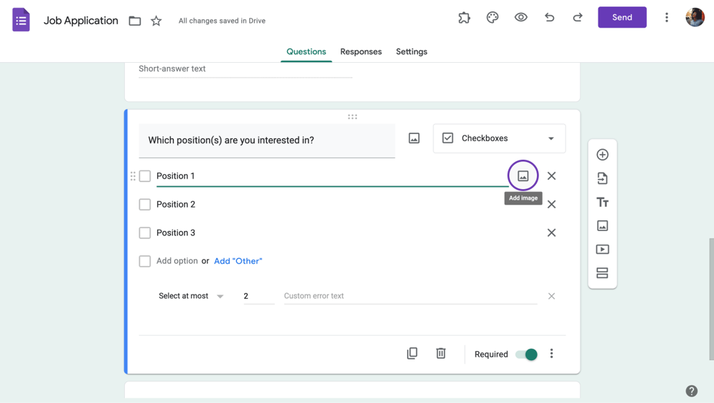Image resolution: width=714 pixels, height=403 pixels.
Task: Add image from side toolbar
Action: tap(603, 225)
